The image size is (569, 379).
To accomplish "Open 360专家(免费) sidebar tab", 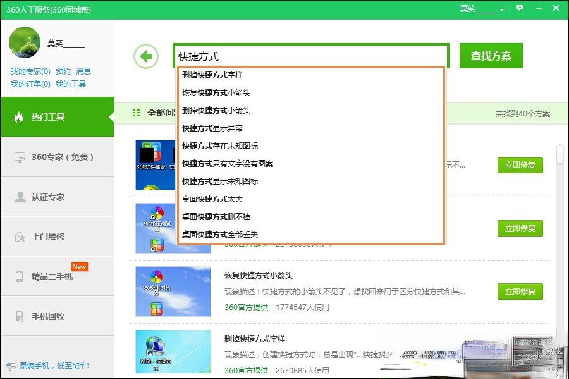I will pos(58,157).
